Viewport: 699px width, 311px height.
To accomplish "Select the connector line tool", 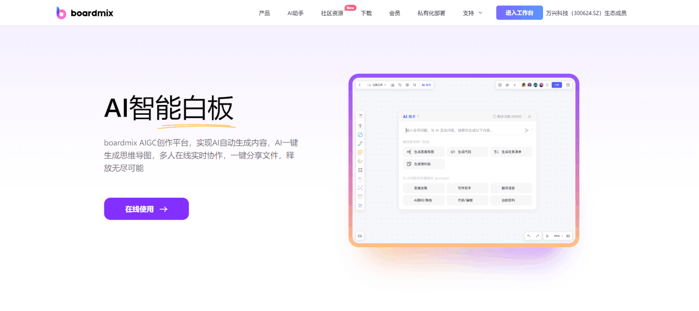I will coord(360,143).
